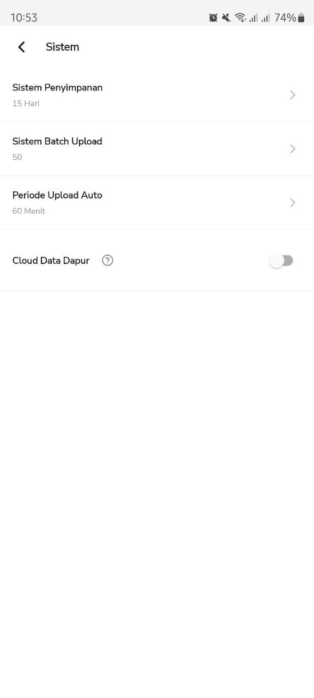Screen dimensions: 314x698
Task: Tap the battery icon showing 74%
Action: [301, 18]
